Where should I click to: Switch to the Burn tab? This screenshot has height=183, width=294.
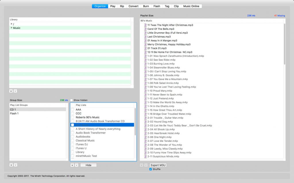146,6
